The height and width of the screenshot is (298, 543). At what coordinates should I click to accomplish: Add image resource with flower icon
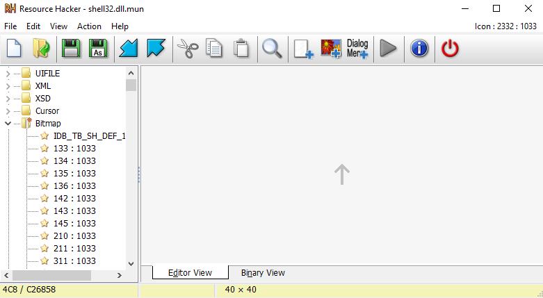[x=331, y=49]
